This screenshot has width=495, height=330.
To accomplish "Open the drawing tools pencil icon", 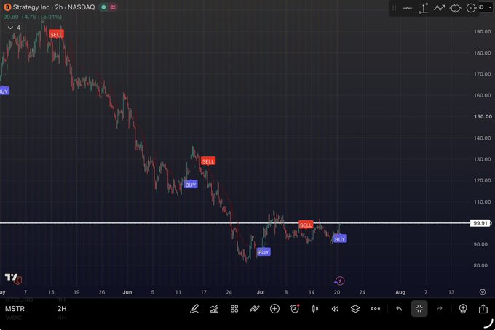I will (194, 309).
